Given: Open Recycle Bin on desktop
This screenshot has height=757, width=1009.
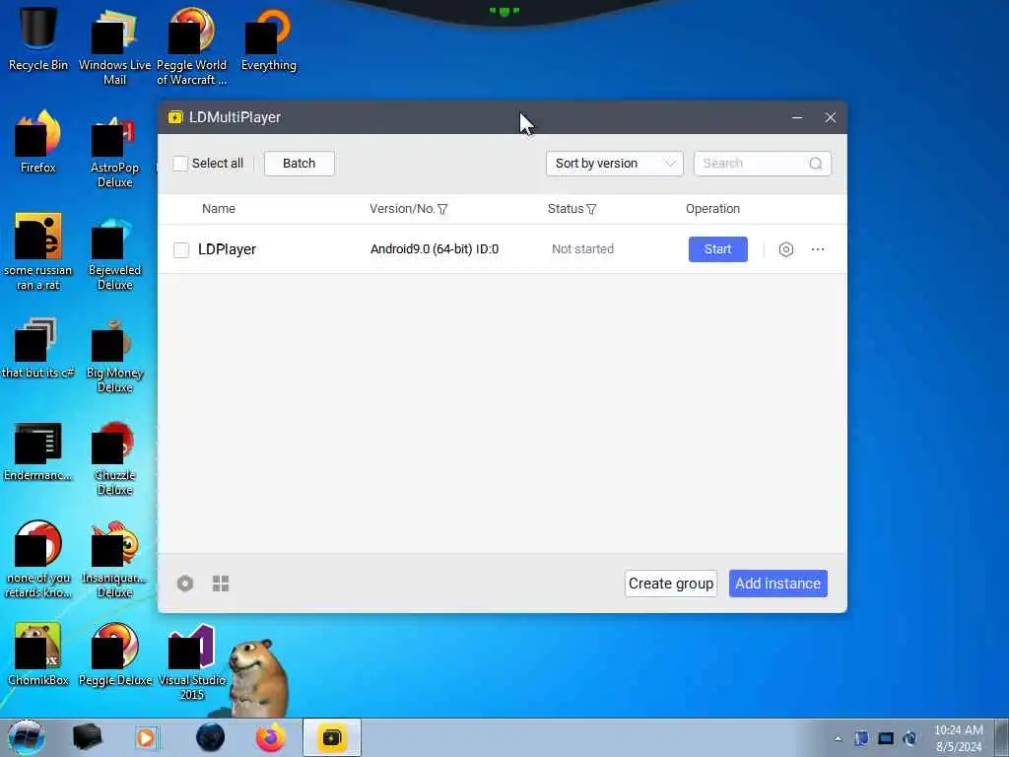Looking at the screenshot, I should tap(38, 38).
